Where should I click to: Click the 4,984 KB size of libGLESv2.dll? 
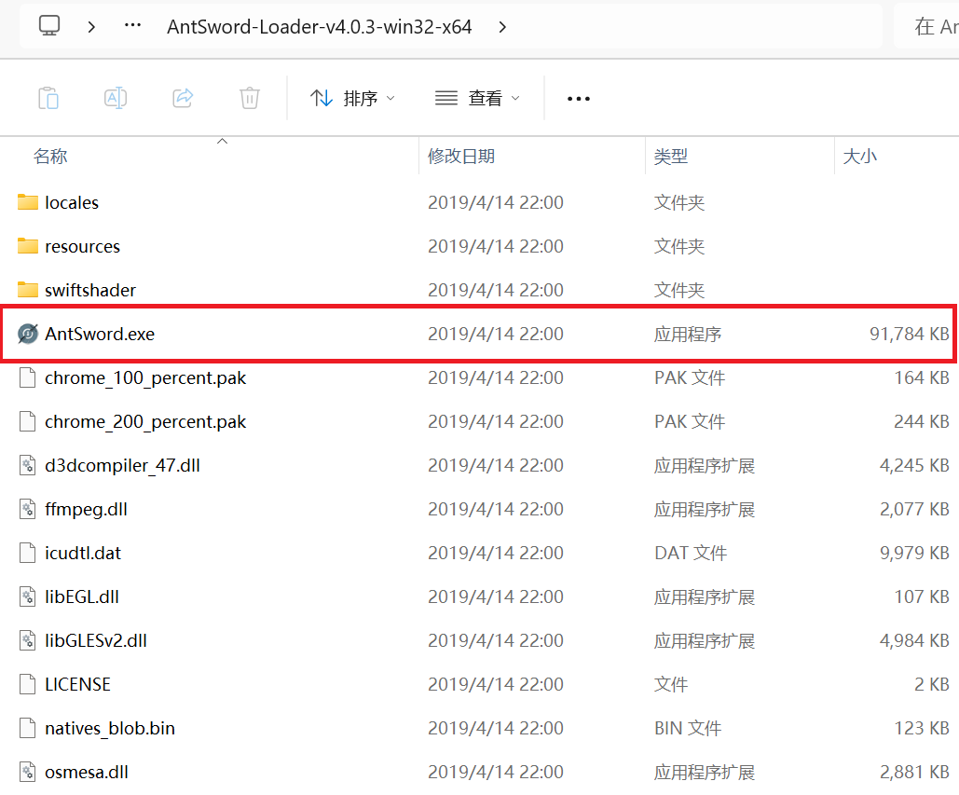coord(914,640)
